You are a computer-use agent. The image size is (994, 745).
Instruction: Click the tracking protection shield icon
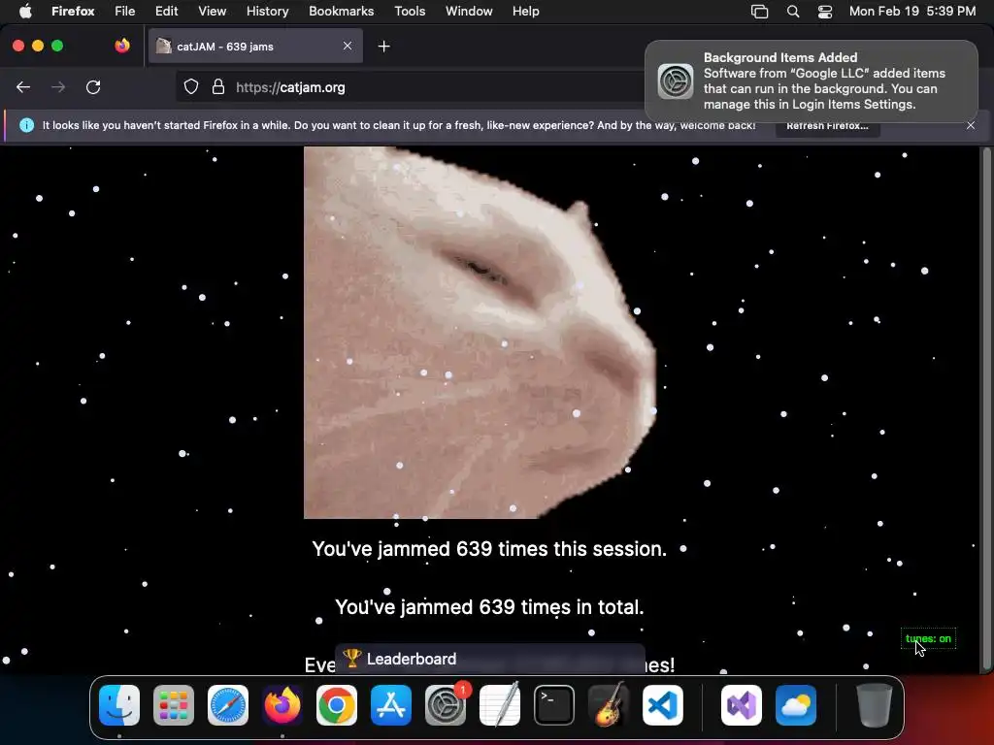191,87
